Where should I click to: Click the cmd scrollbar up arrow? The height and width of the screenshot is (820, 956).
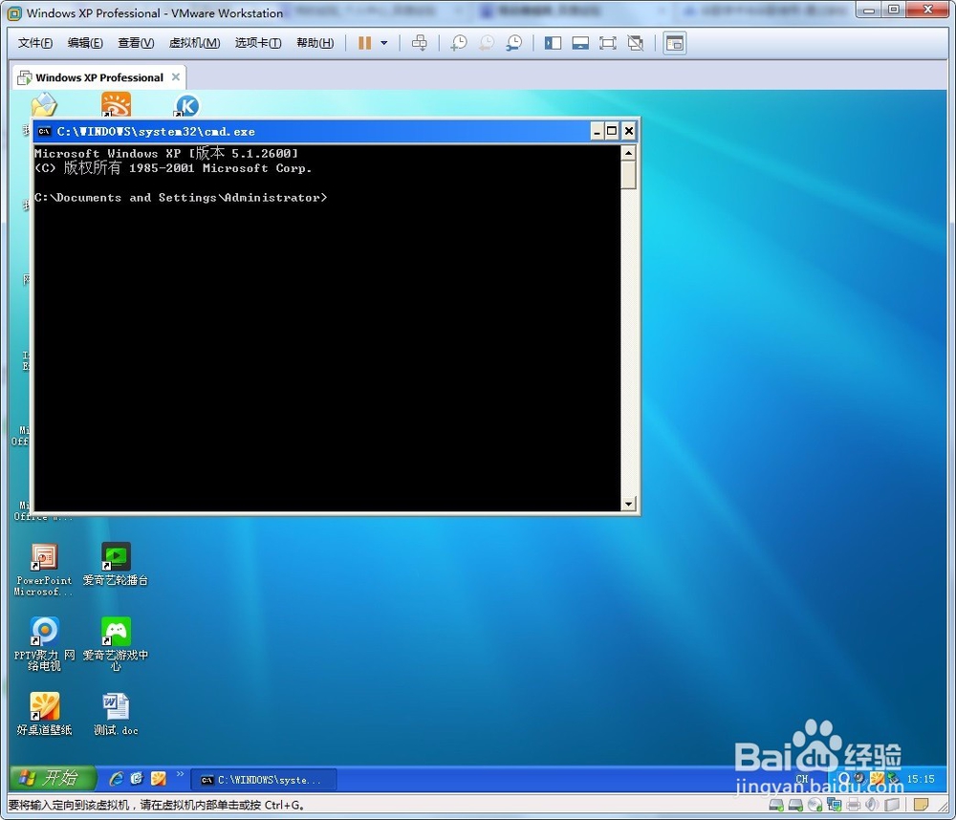[x=629, y=152]
